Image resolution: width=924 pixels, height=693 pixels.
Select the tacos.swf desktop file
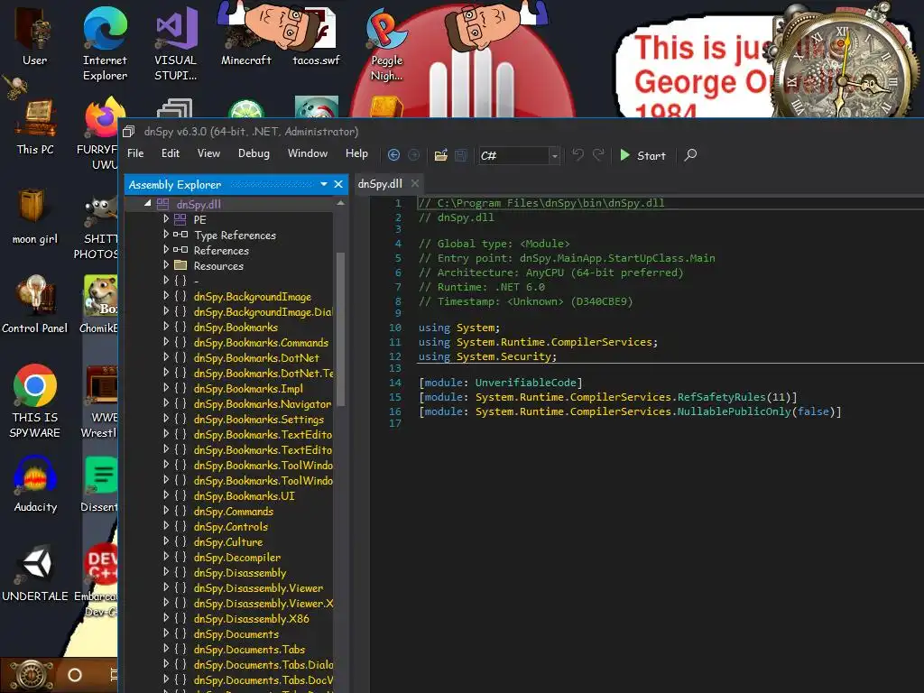[x=317, y=36]
